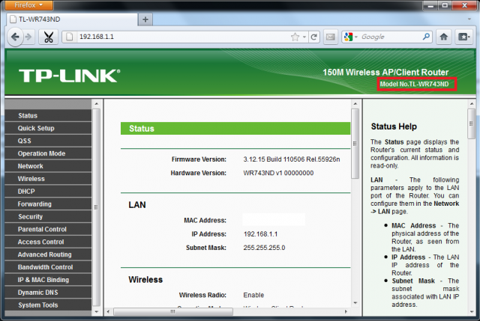Click the green Status section header
The image size is (480, 321).
coord(235,129)
